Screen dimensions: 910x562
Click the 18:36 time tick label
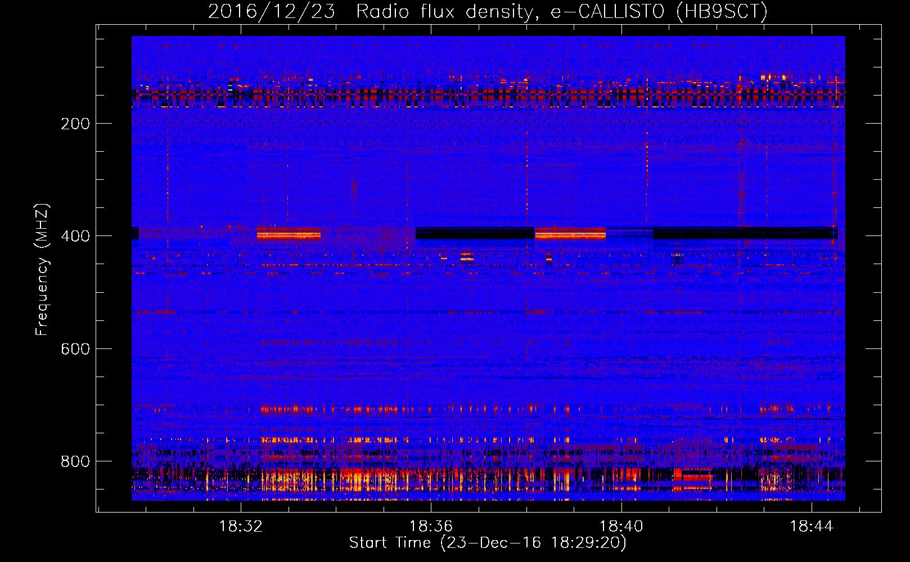[431, 527]
